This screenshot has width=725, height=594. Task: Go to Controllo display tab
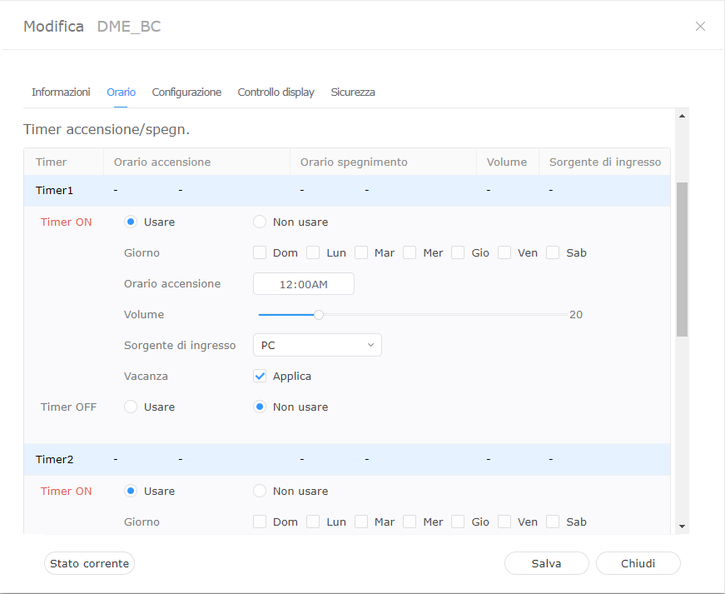(x=276, y=92)
